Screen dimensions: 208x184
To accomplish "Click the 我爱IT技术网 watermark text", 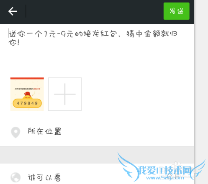I will [x=165, y=170].
